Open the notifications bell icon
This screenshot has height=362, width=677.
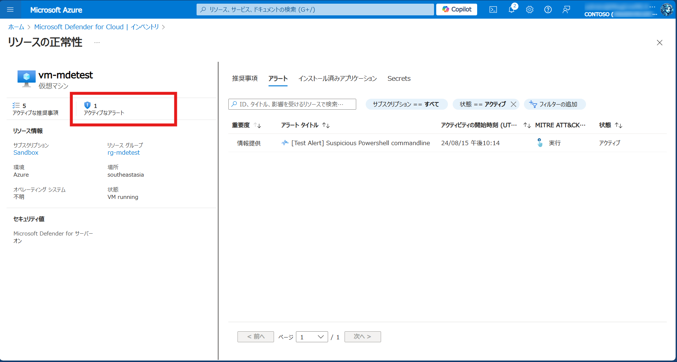pos(511,10)
